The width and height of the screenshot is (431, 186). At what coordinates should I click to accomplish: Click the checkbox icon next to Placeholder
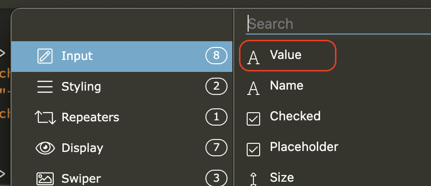(253, 150)
